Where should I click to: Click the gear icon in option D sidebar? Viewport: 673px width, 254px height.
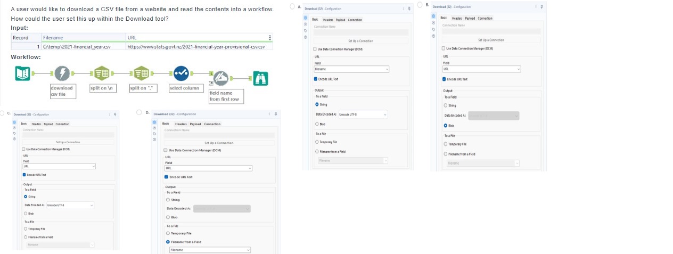[x=155, y=124]
